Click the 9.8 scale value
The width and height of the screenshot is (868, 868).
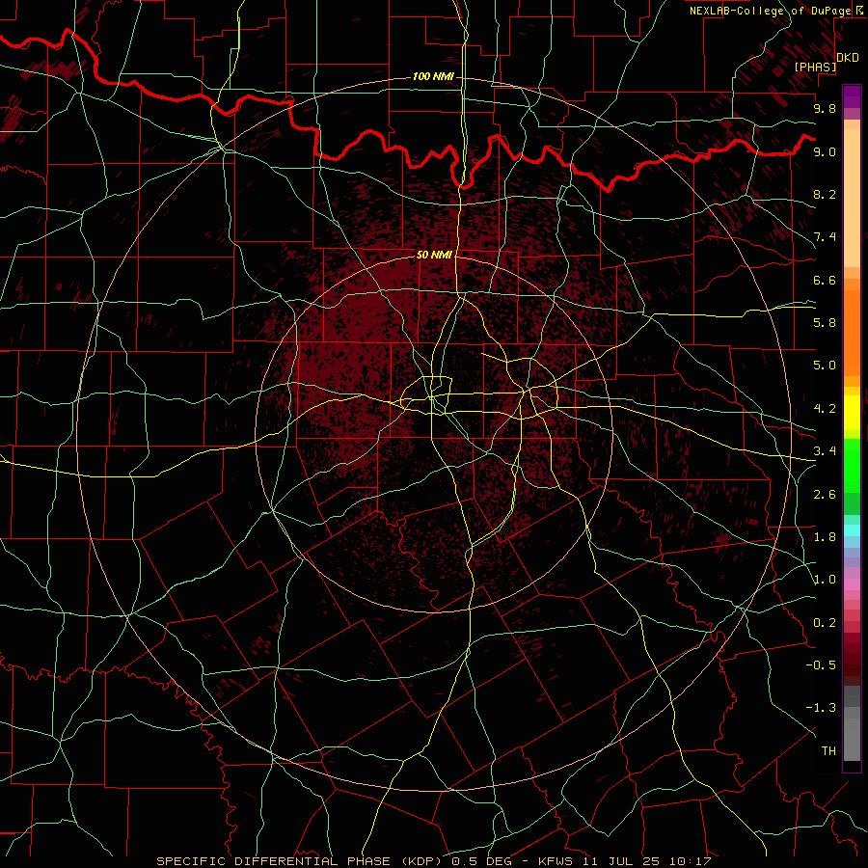(x=825, y=108)
